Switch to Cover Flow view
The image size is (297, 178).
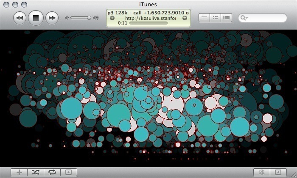pos(226,18)
